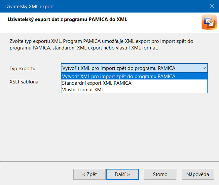Image resolution: width=219 pixels, height=185 pixels.
Task: Open help via the Nápověda button
Action: [198, 174]
